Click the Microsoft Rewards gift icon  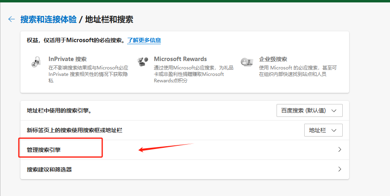[143, 61]
